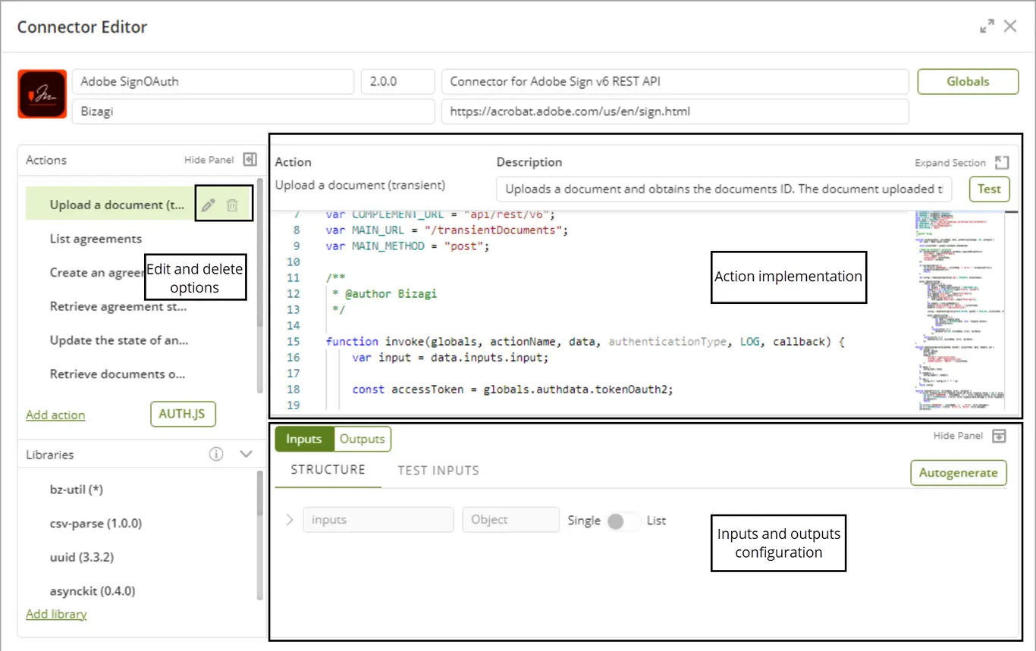Open the AUTH.JS file

coord(183,414)
